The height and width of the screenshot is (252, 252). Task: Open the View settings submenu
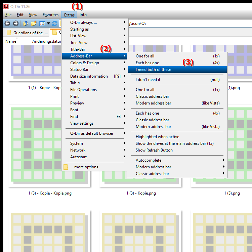[x=94, y=123]
